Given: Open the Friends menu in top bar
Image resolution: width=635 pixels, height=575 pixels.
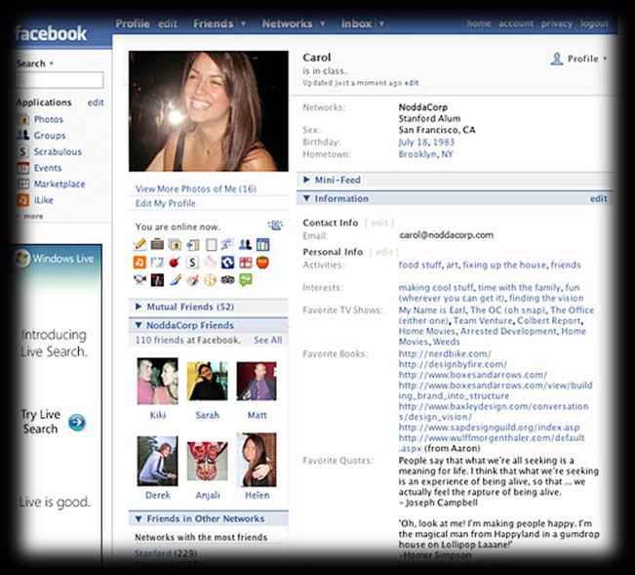Looking at the screenshot, I should coord(214,23).
